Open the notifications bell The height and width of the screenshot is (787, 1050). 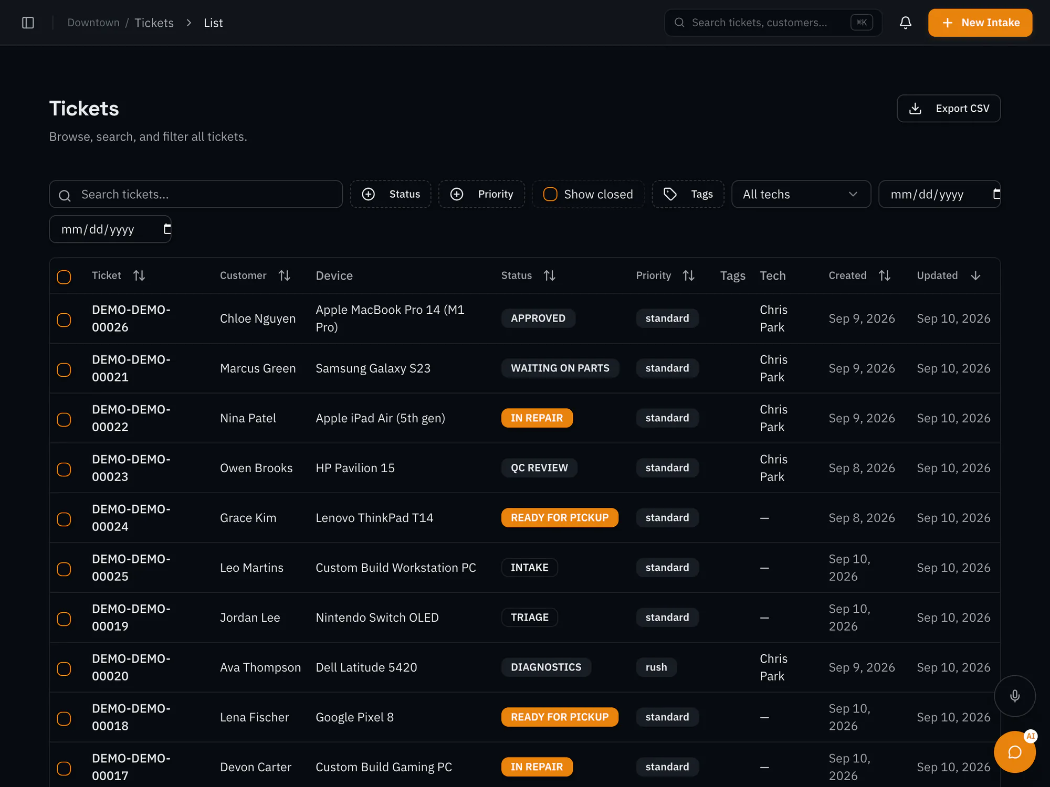[x=905, y=23]
